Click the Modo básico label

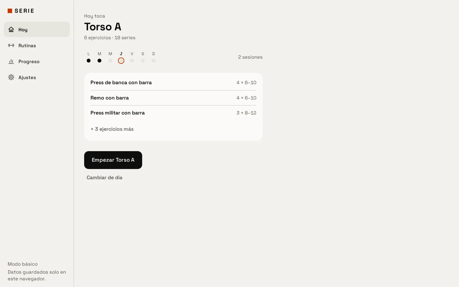pyautogui.click(x=23, y=264)
